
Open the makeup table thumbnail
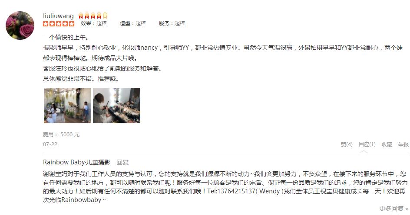coord(117,106)
